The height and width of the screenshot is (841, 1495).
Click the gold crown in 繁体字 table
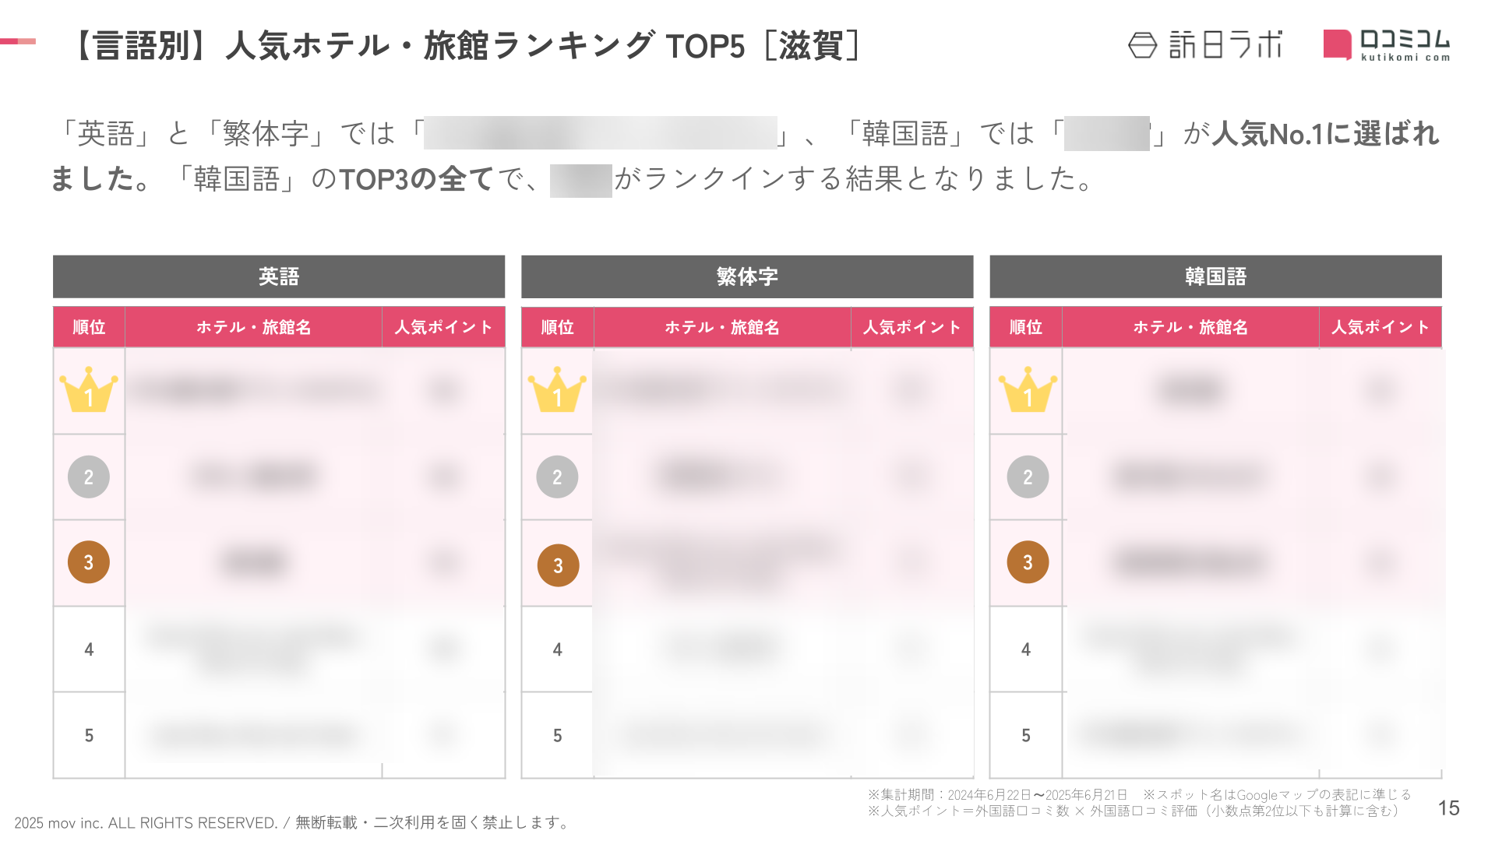click(557, 389)
